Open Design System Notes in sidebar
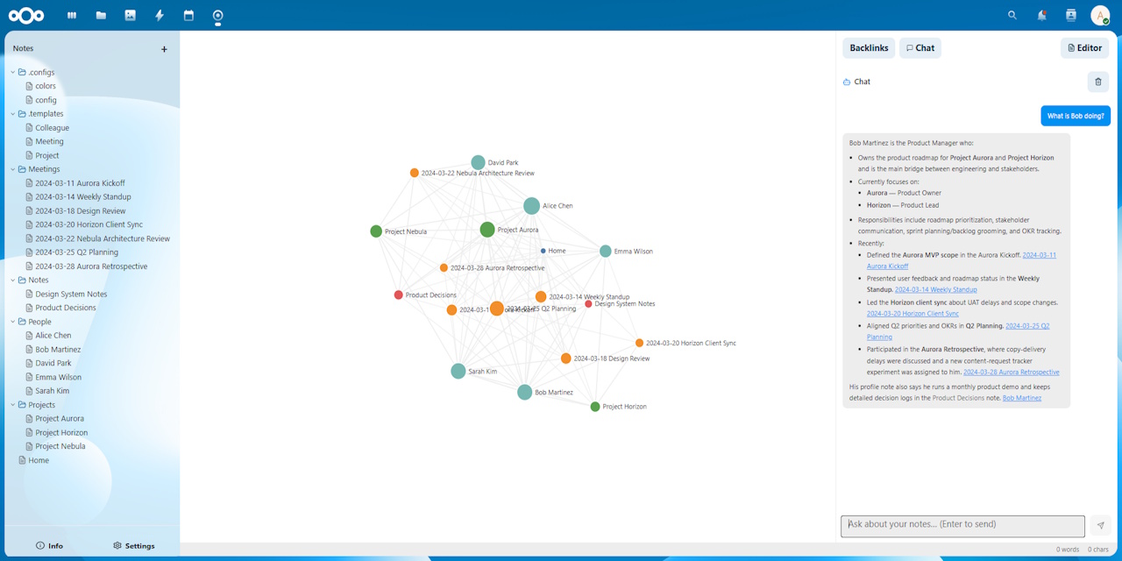 (x=71, y=295)
